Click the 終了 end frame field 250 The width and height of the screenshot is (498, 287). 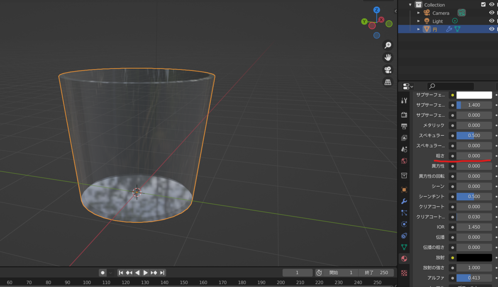[x=376, y=273]
